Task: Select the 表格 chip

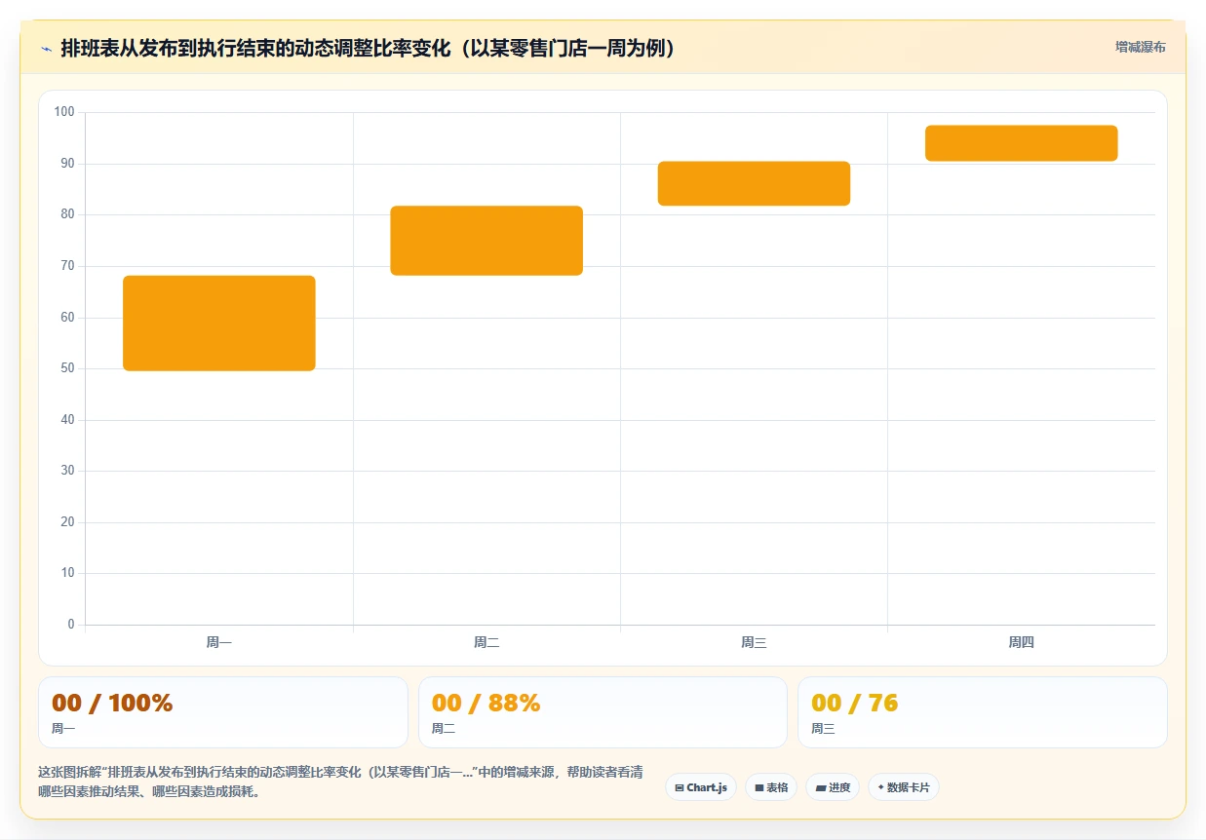Action: [771, 787]
